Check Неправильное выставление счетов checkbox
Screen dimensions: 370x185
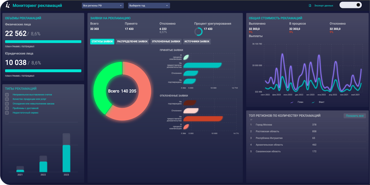[7, 95]
